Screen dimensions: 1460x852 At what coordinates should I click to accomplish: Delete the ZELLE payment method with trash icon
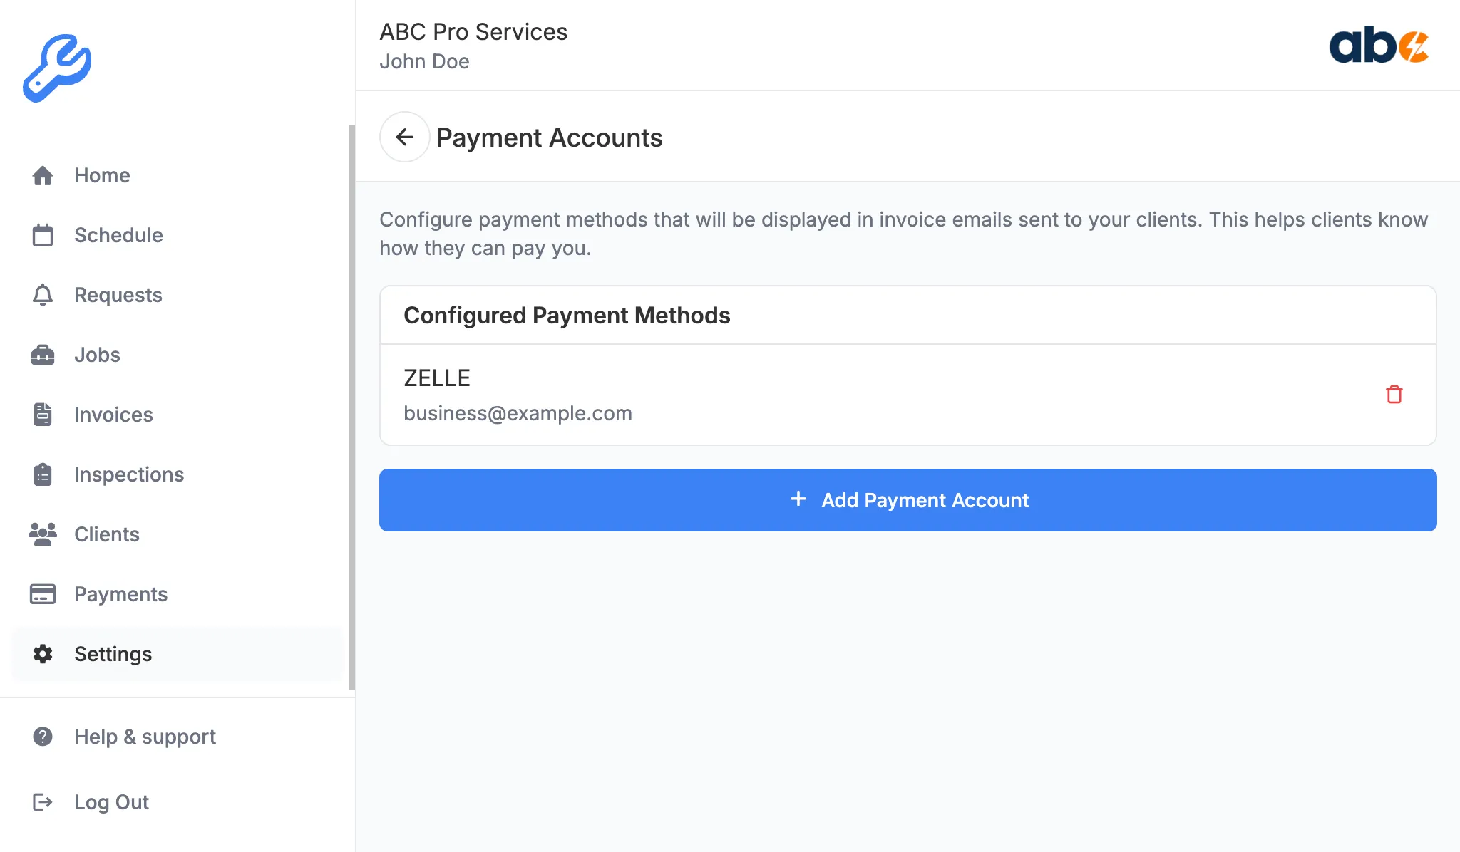pos(1394,394)
